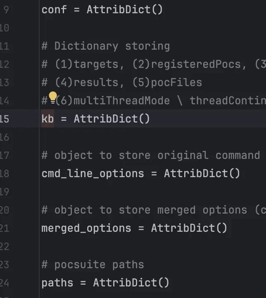Place cursor on the kb variable
Viewport: 266px width, 298px height.
pos(47,119)
